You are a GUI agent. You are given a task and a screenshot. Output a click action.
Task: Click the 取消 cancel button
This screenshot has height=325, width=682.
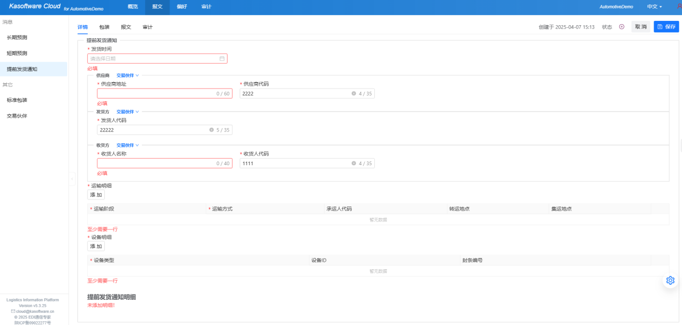640,27
